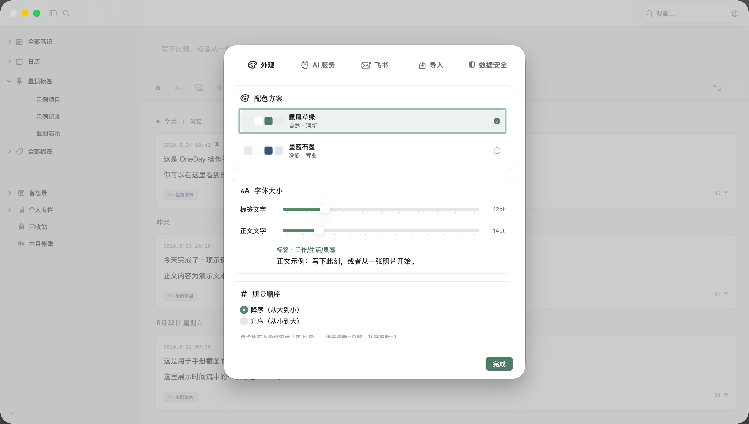
Task: Open 截图演示 in sidebar pinned tags
Action: (48, 134)
